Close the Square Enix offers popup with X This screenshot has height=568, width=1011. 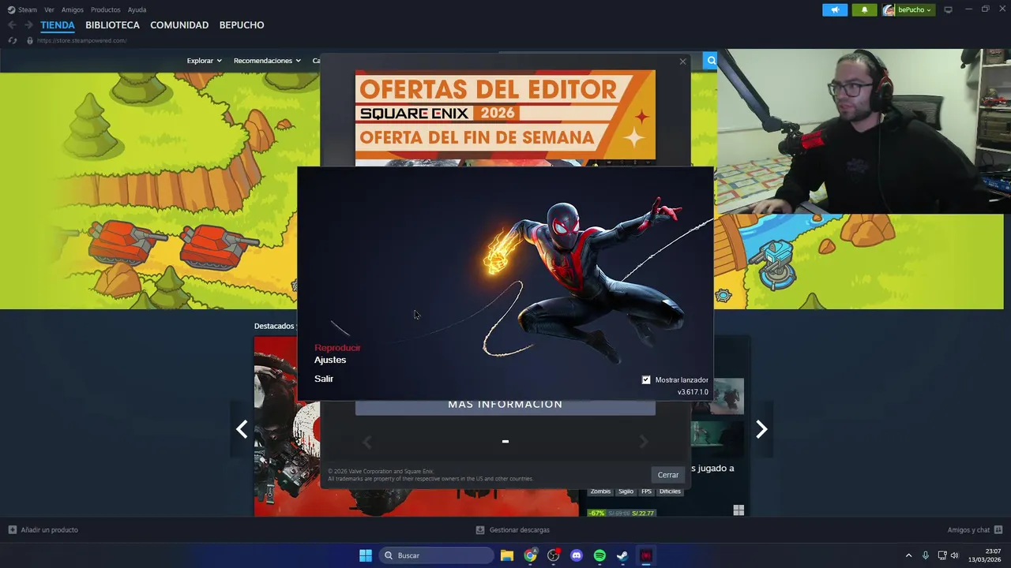(x=682, y=62)
